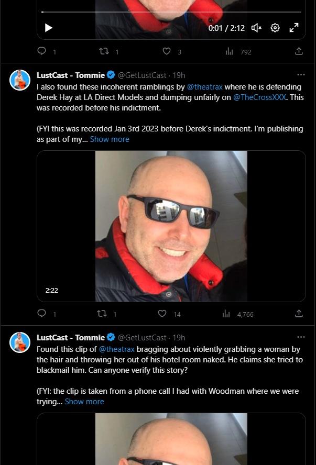Unmute the video with the speaker icon
The image size is (316, 465).
click(x=256, y=28)
